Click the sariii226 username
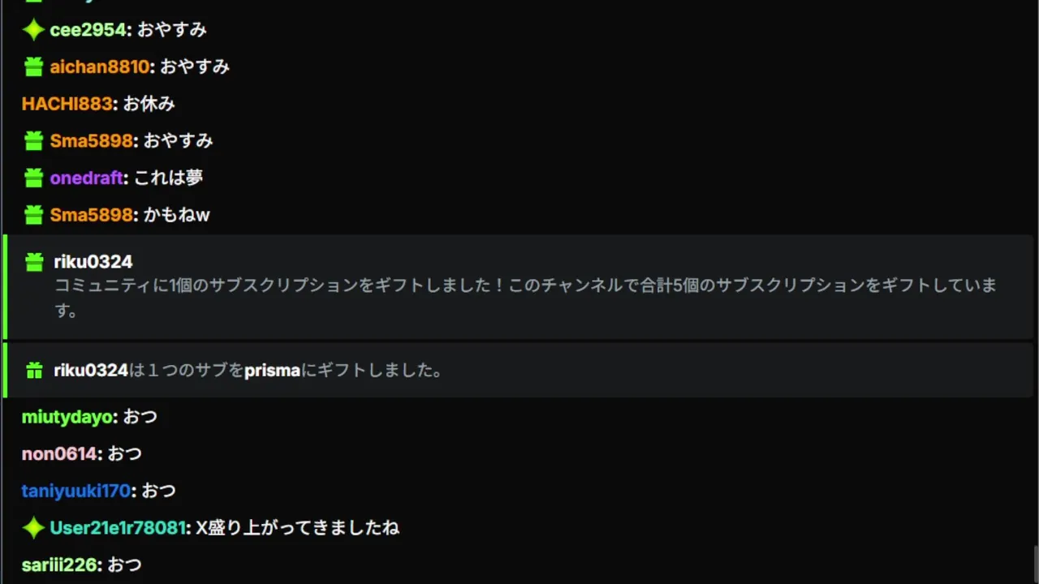Screen dimensions: 1039x584 pyautogui.click(x=59, y=565)
